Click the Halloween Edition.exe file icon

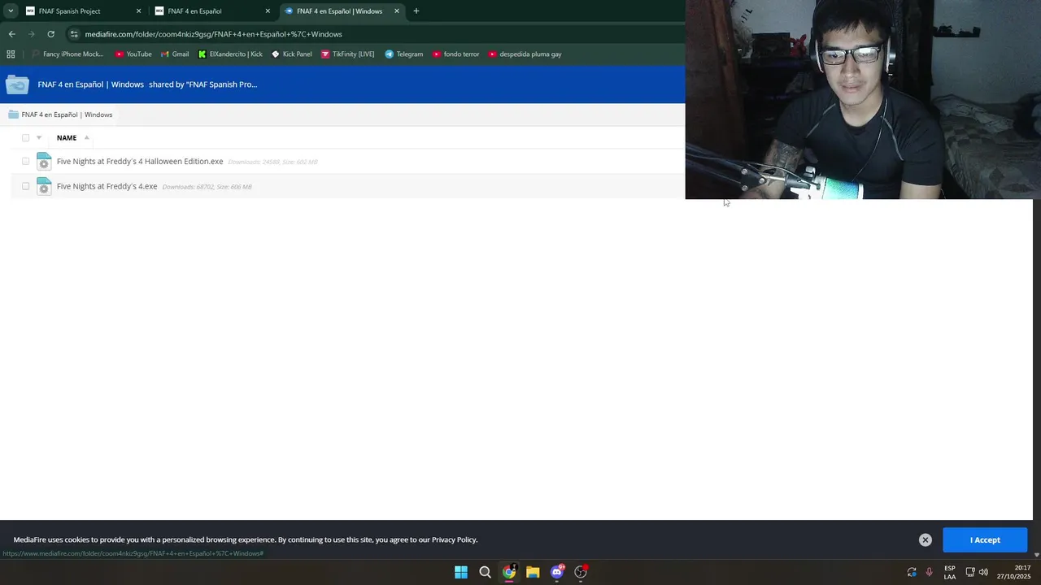coord(44,161)
